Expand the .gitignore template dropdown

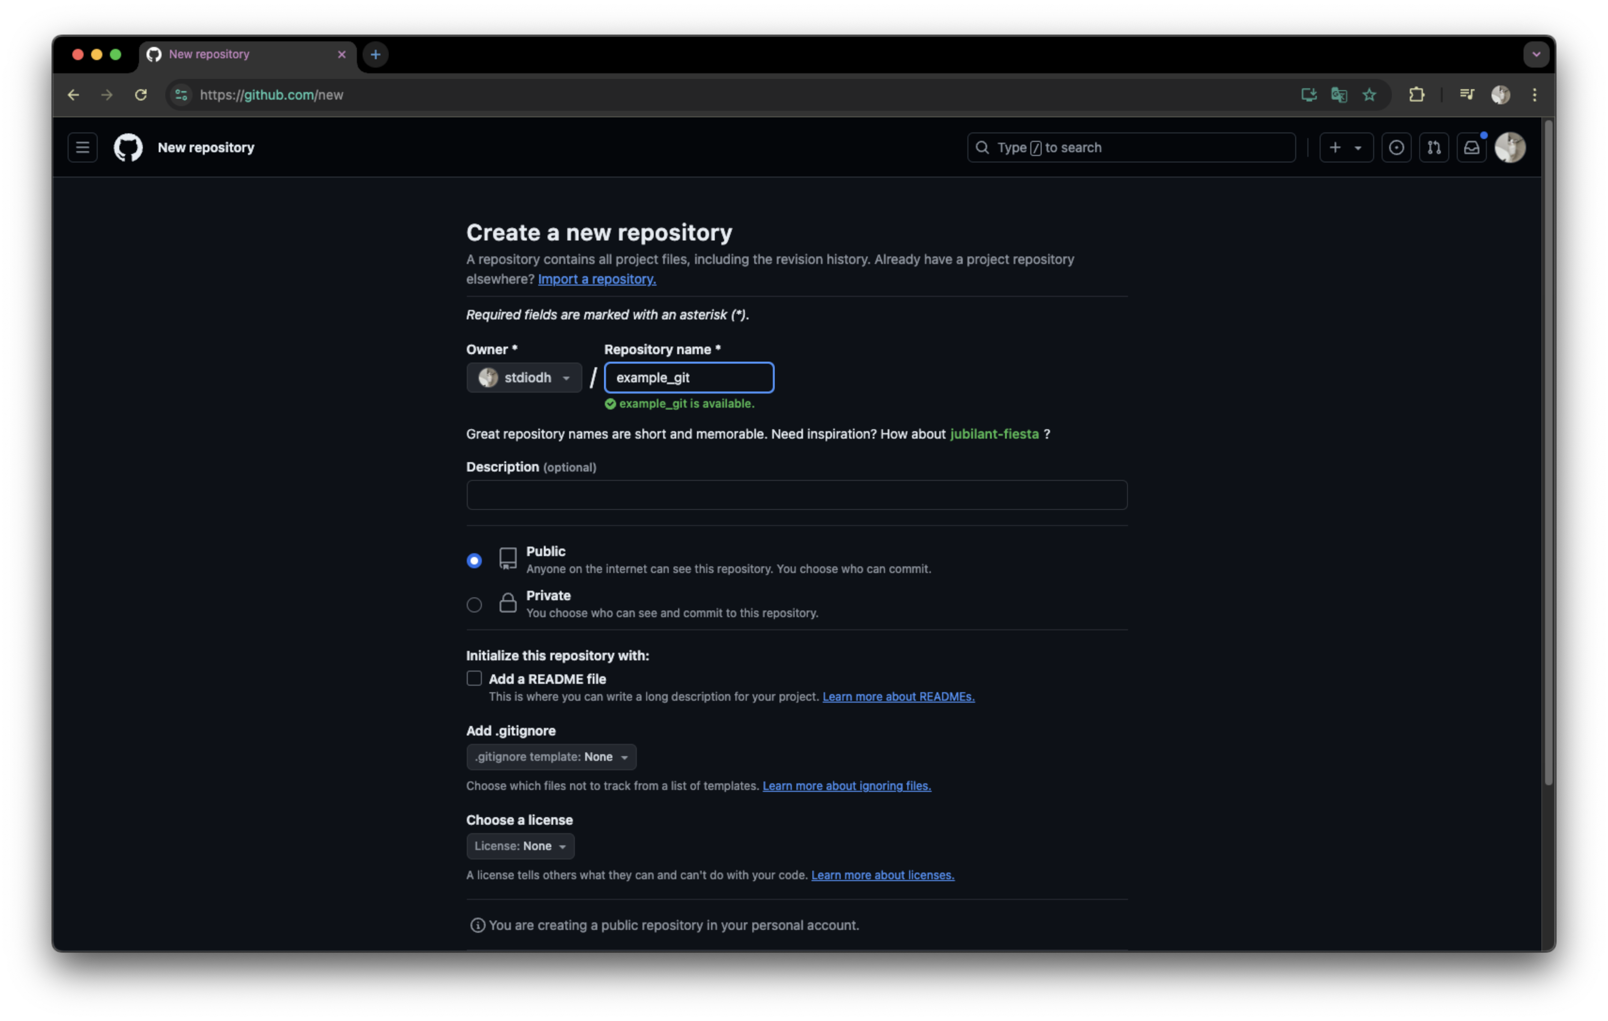[551, 757]
